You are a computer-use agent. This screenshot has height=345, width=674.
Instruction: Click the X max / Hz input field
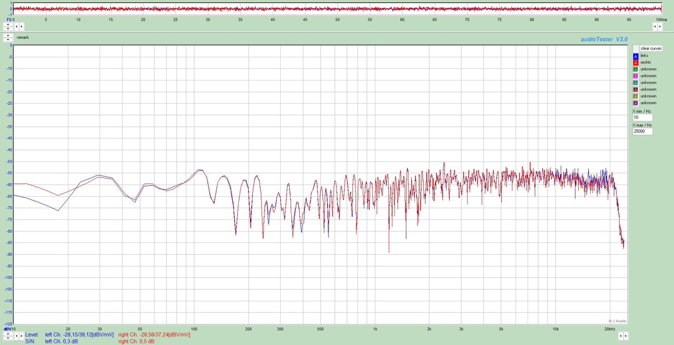[x=642, y=131]
